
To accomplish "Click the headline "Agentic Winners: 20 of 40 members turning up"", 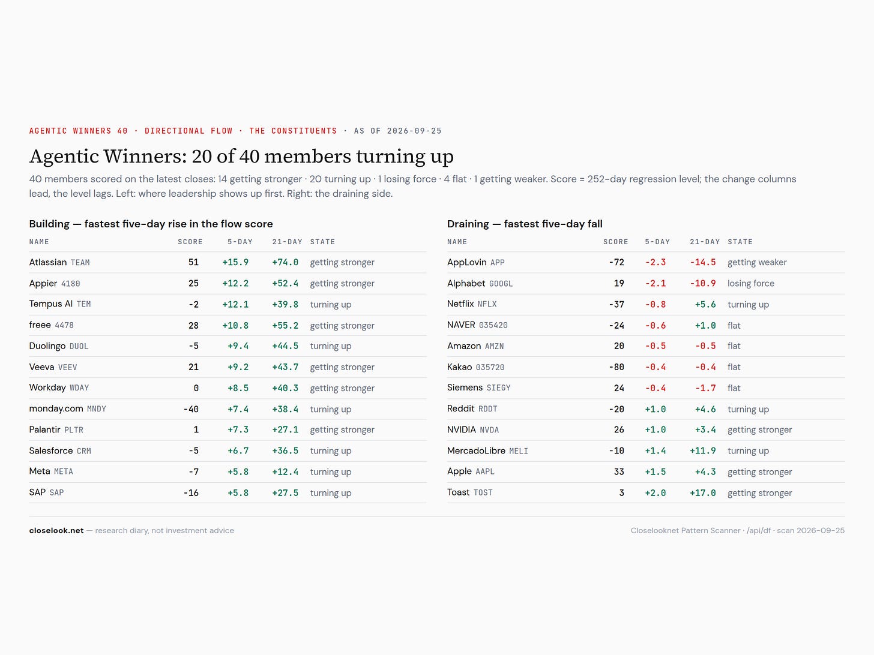I will (x=241, y=157).
